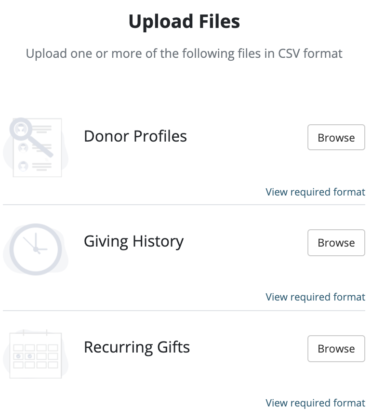Browse for a Giving History file
Image resolution: width=372 pixels, height=419 pixels.
point(336,243)
